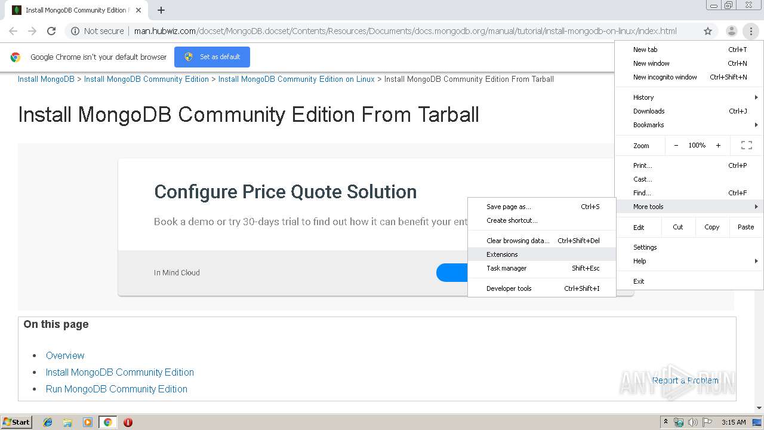Expand the More tools submenu
The image size is (764, 430).
point(689,207)
